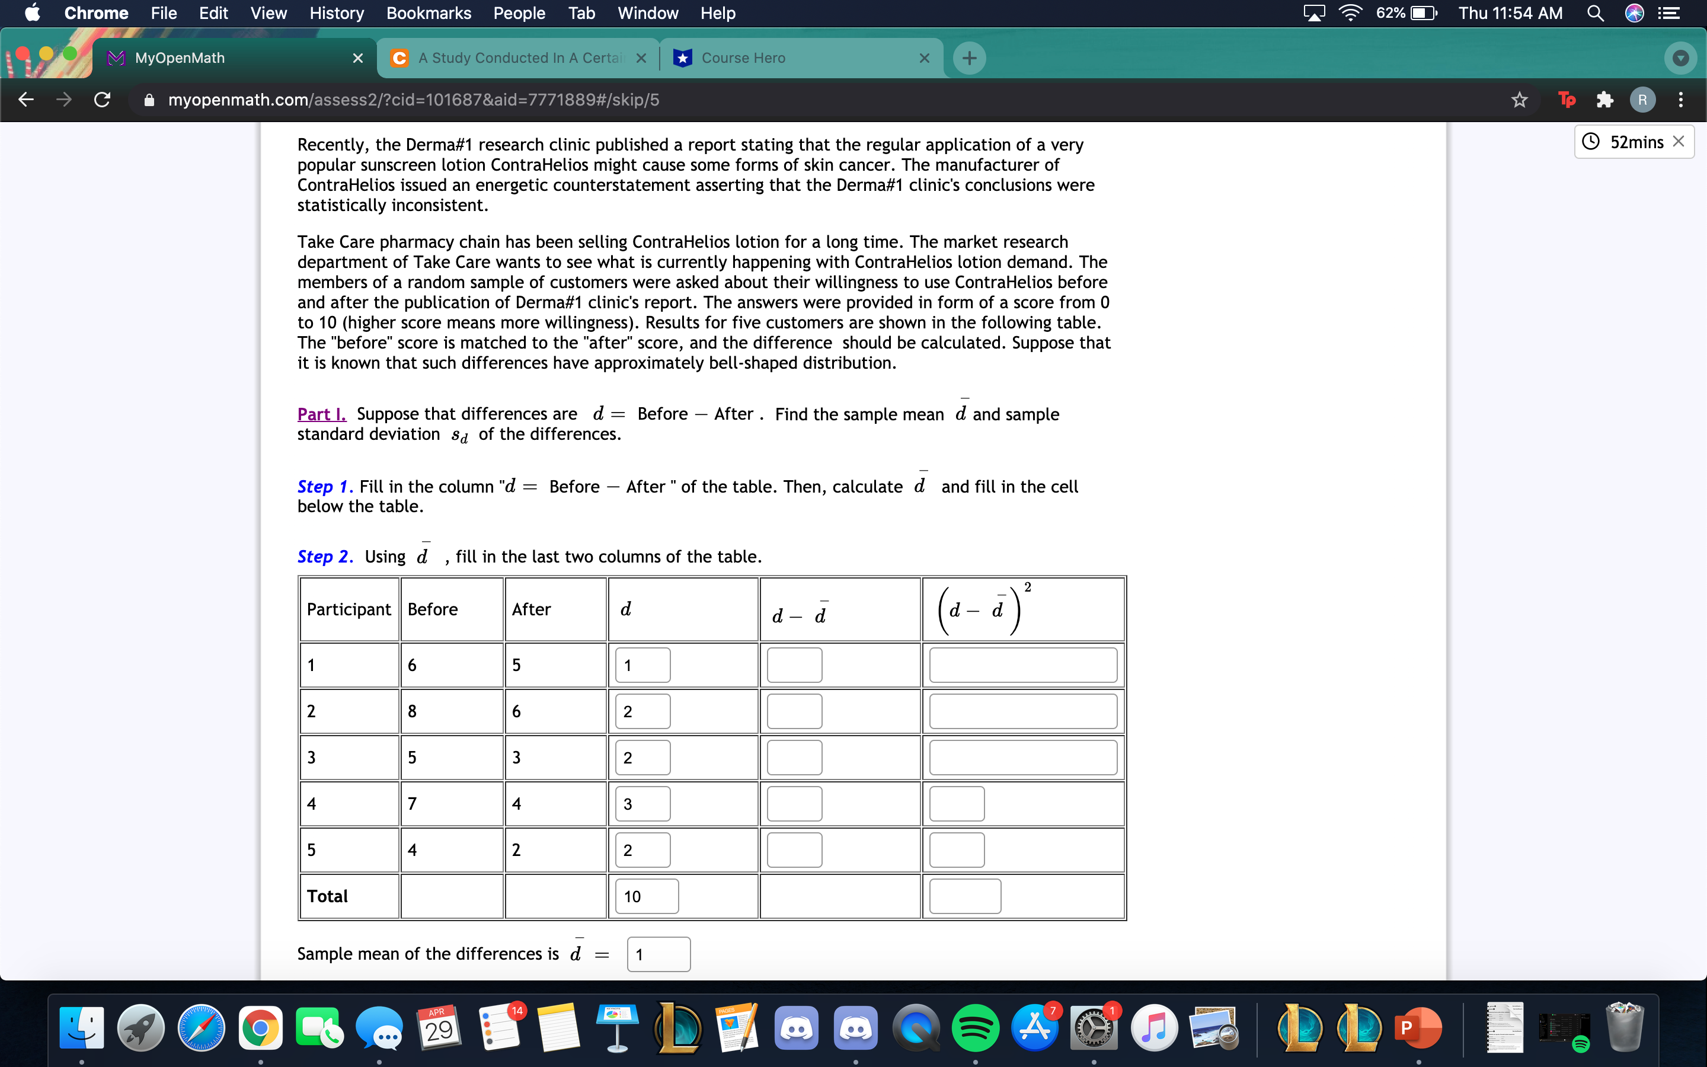Open the Wi-Fi status menu
The width and height of the screenshot is (1707, 1067).
(1350, 12)
